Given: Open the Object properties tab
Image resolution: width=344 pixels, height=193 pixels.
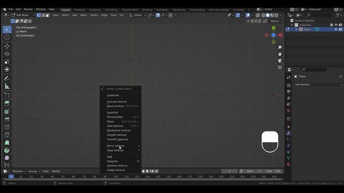Looking at the screenshot, I should 289,127.
